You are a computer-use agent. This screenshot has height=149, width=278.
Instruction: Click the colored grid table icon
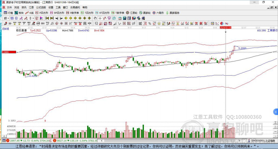[x=212, y=23]
